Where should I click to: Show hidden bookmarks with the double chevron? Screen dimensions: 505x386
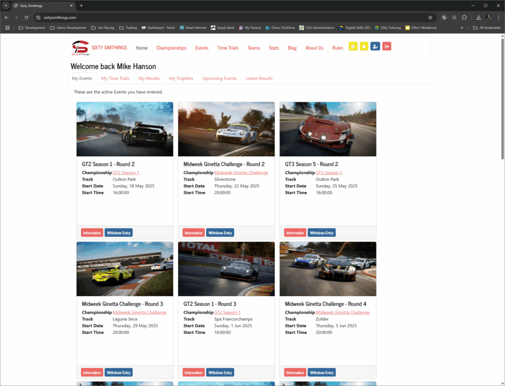[462, 28]
